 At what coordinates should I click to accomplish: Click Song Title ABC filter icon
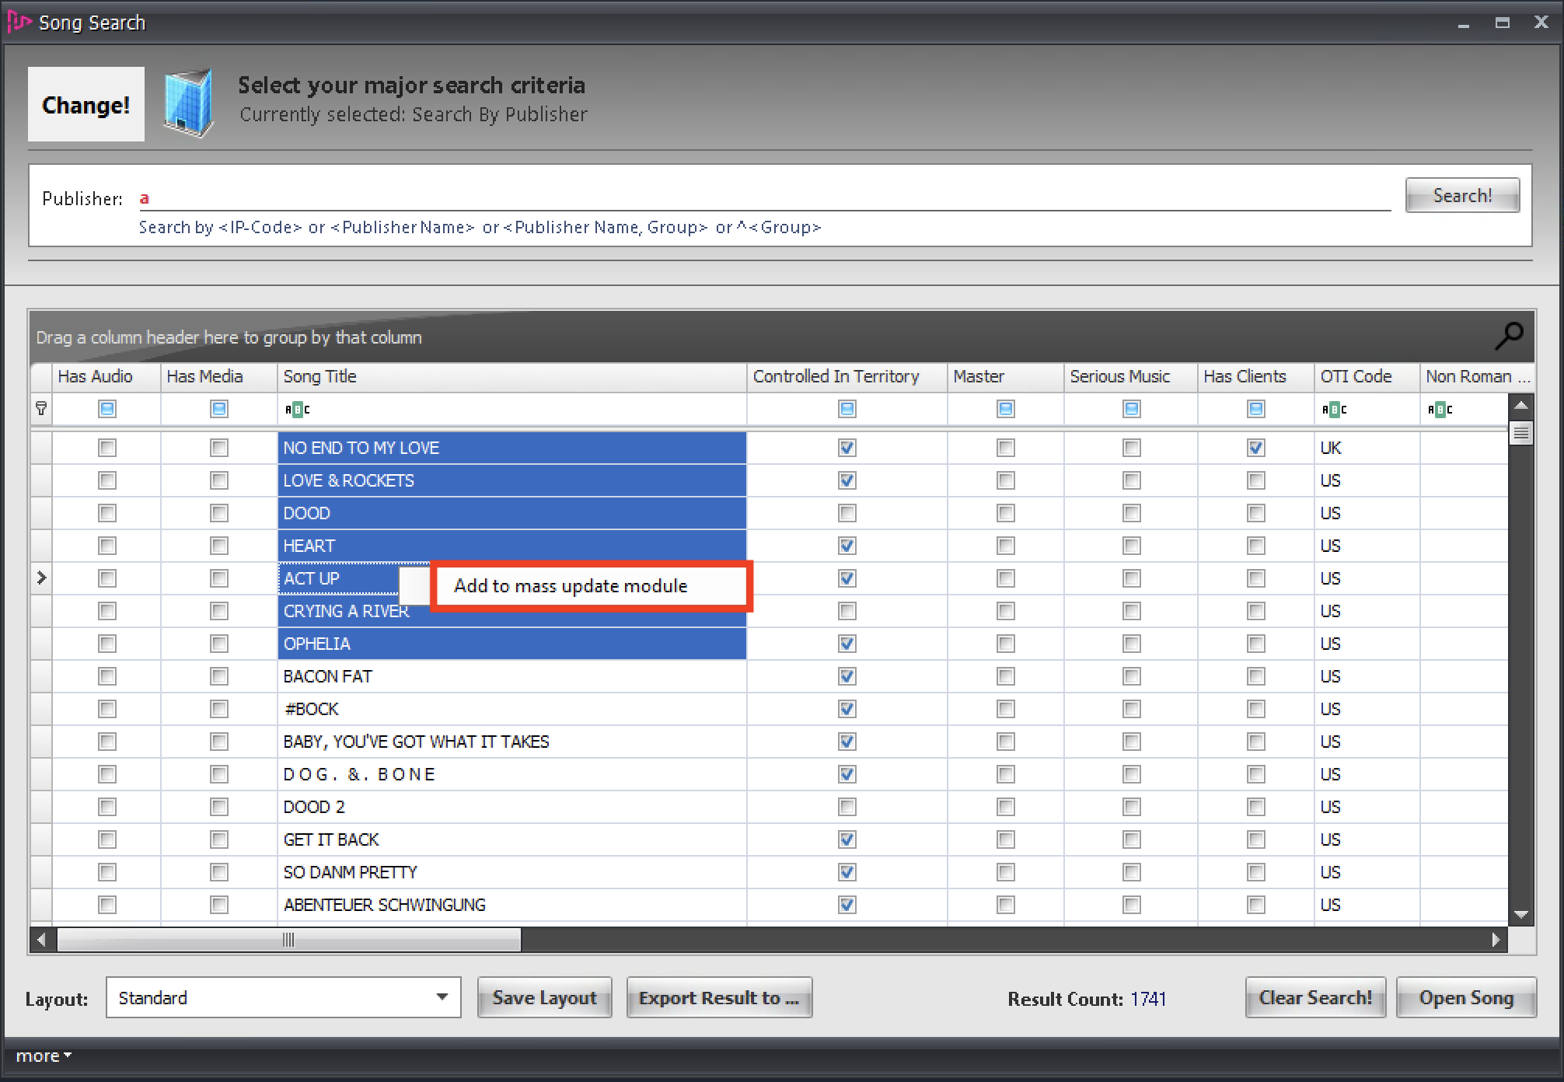coord(297,409)
